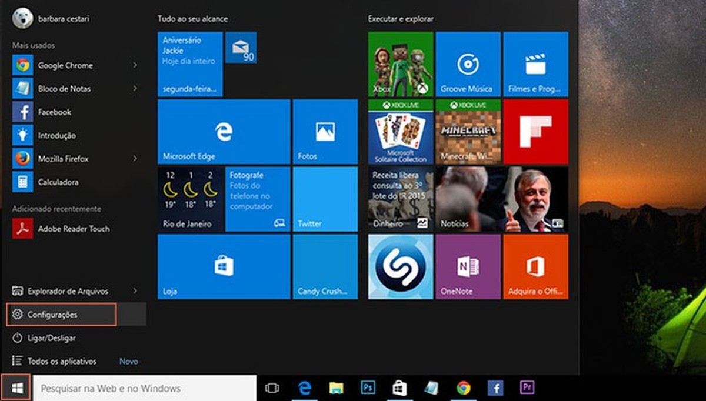Open Todos os aplicativos
This screenshot has width=706, height=401.
coord(61,361)
